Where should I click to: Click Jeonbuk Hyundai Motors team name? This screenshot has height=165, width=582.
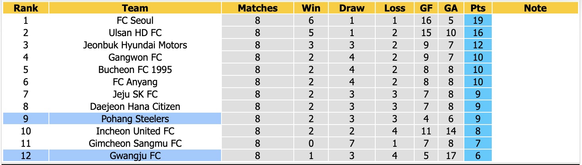pyautogui.click(x=135, y=45)
